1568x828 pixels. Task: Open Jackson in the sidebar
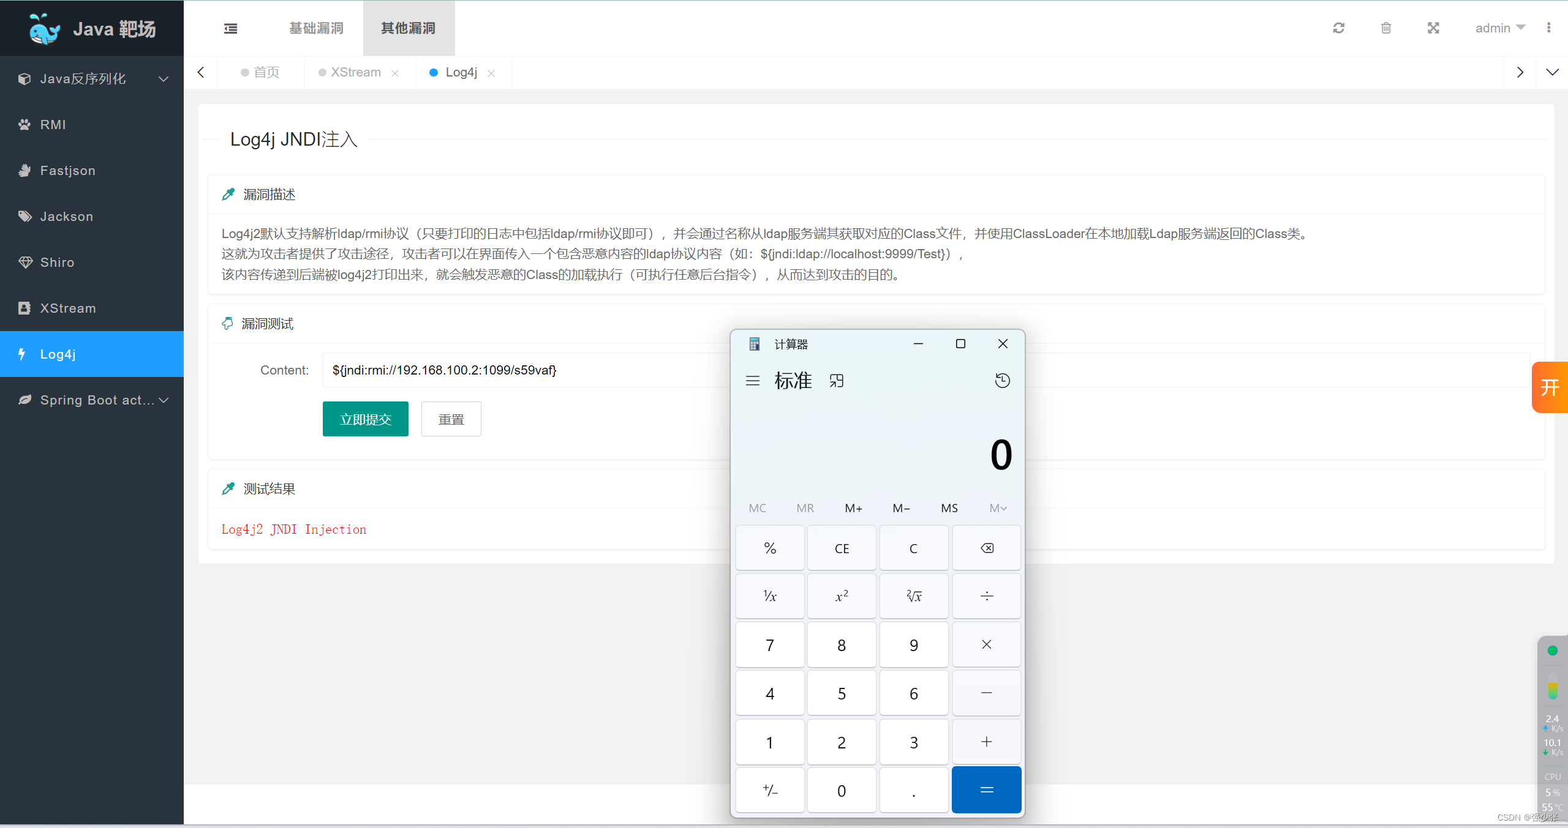tap(92, 217)
